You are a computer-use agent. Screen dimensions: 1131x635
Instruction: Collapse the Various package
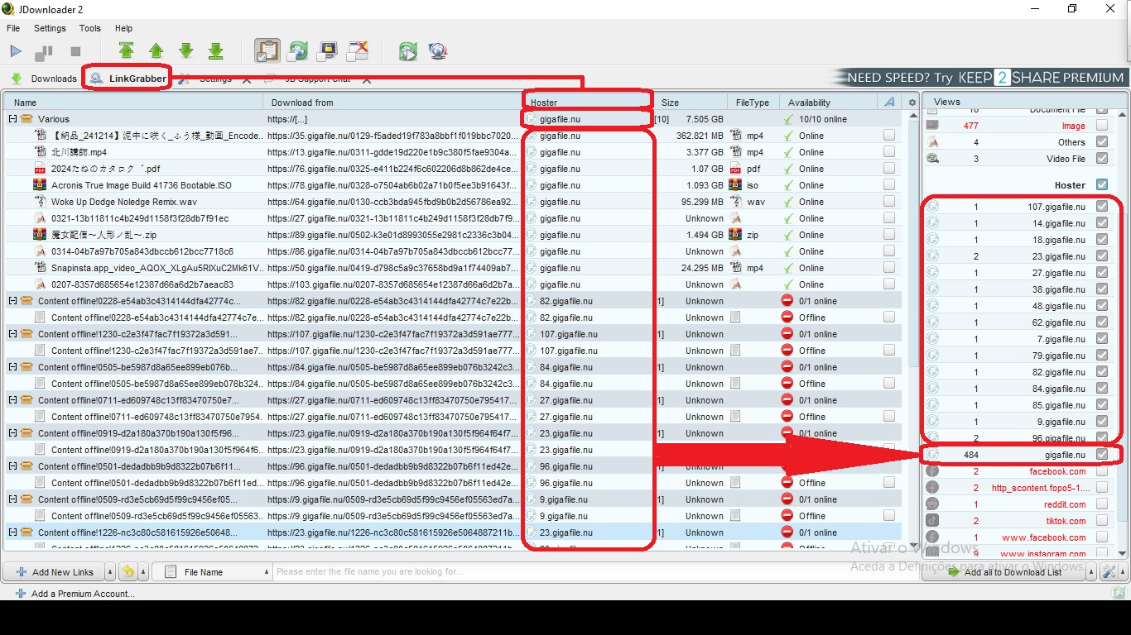pyautogui.click(x=12, y=119)
